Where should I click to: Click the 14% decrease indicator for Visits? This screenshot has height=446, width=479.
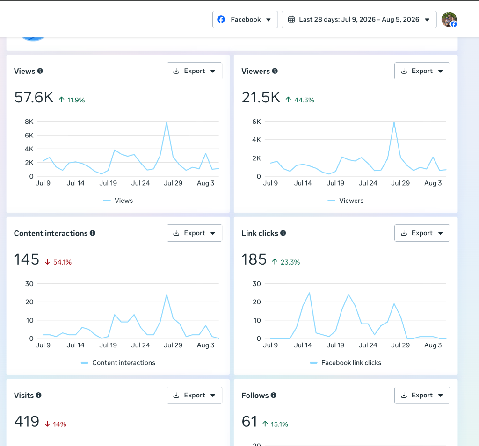55,424
